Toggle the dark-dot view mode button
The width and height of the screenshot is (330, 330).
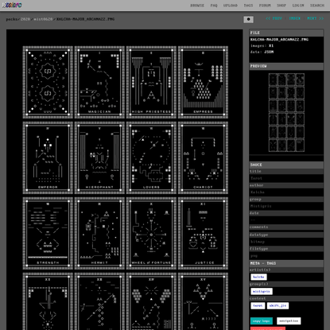tap(248, 19)
